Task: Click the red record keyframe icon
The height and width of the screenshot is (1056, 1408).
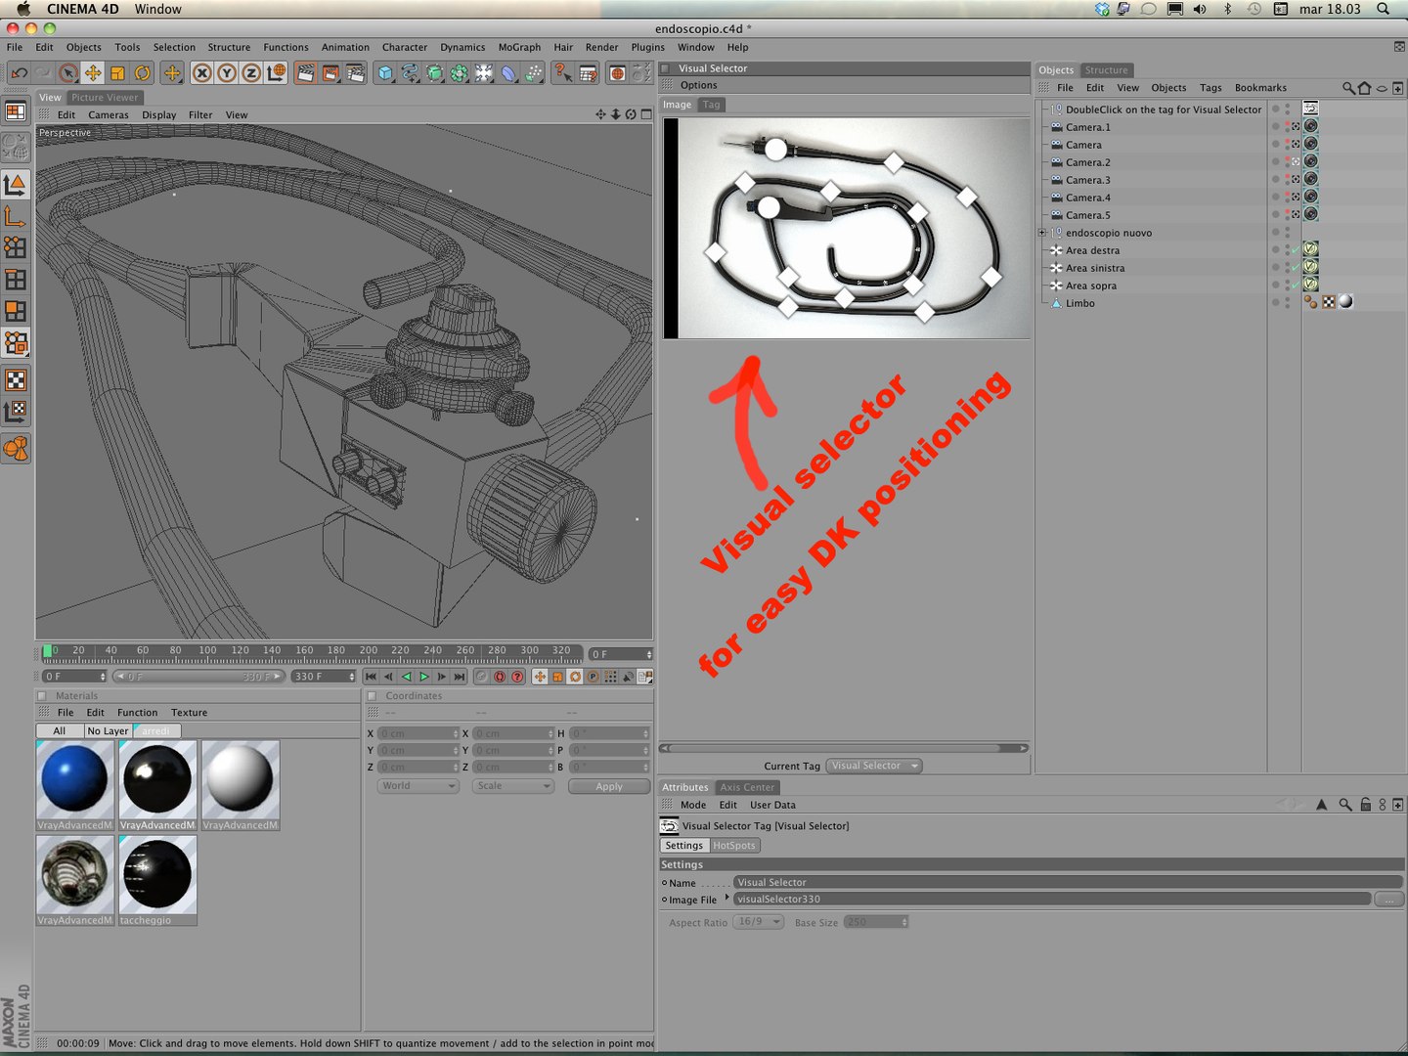Action: tap(500, 677)
